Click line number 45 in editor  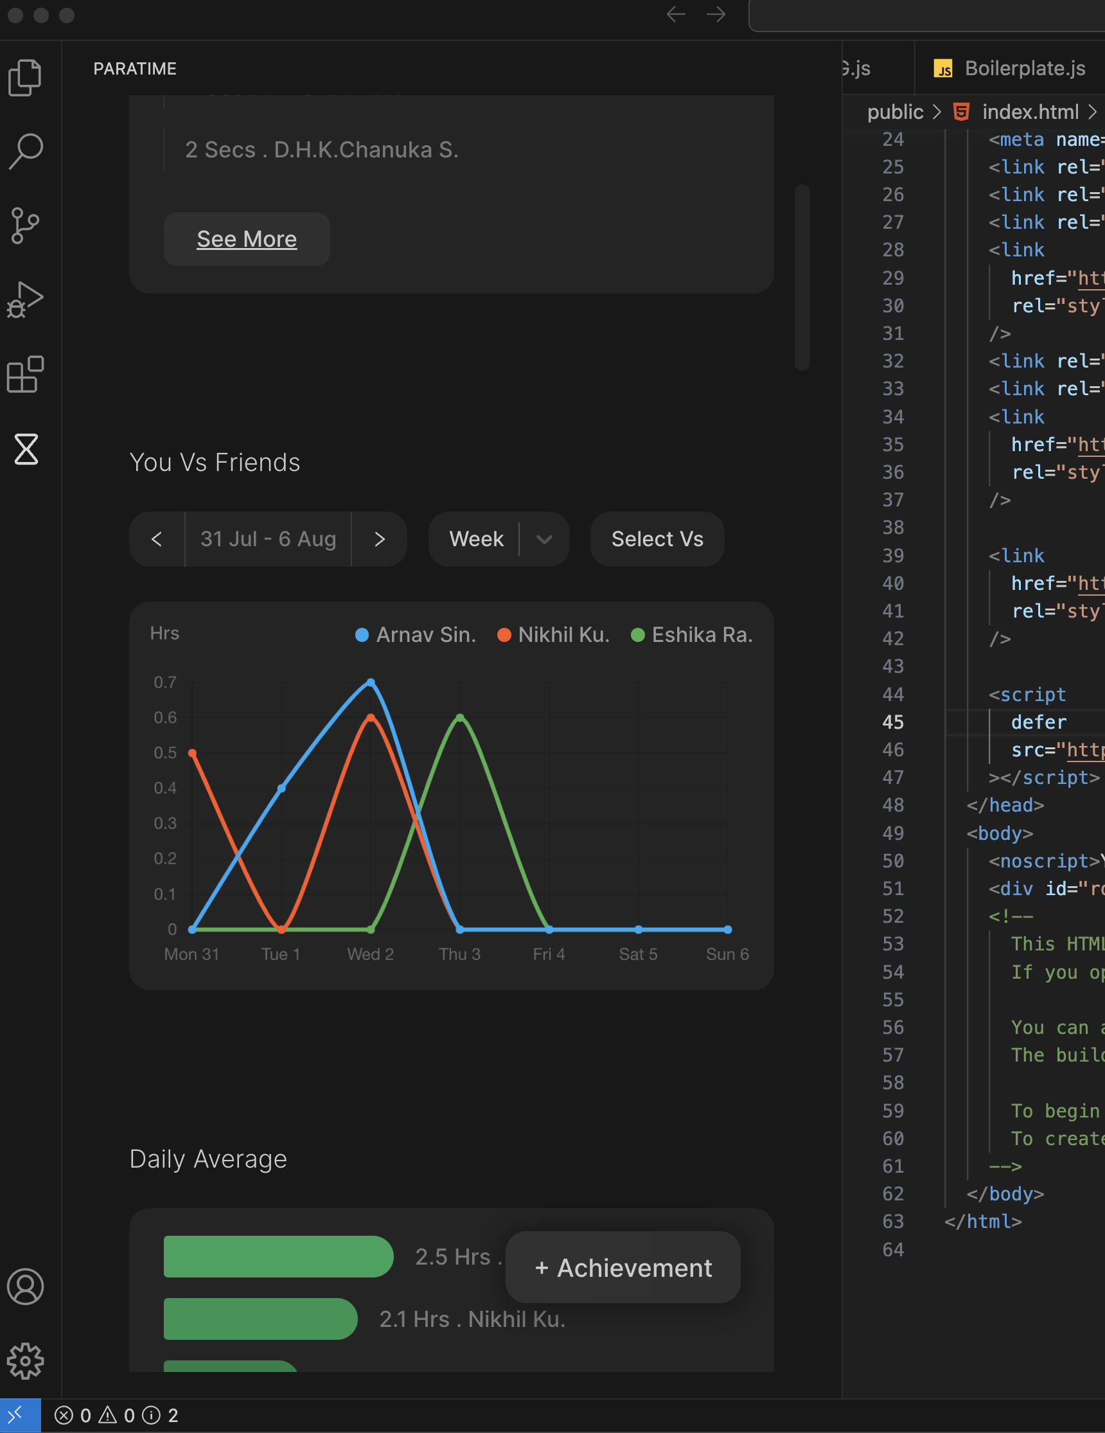coord(893,722)
